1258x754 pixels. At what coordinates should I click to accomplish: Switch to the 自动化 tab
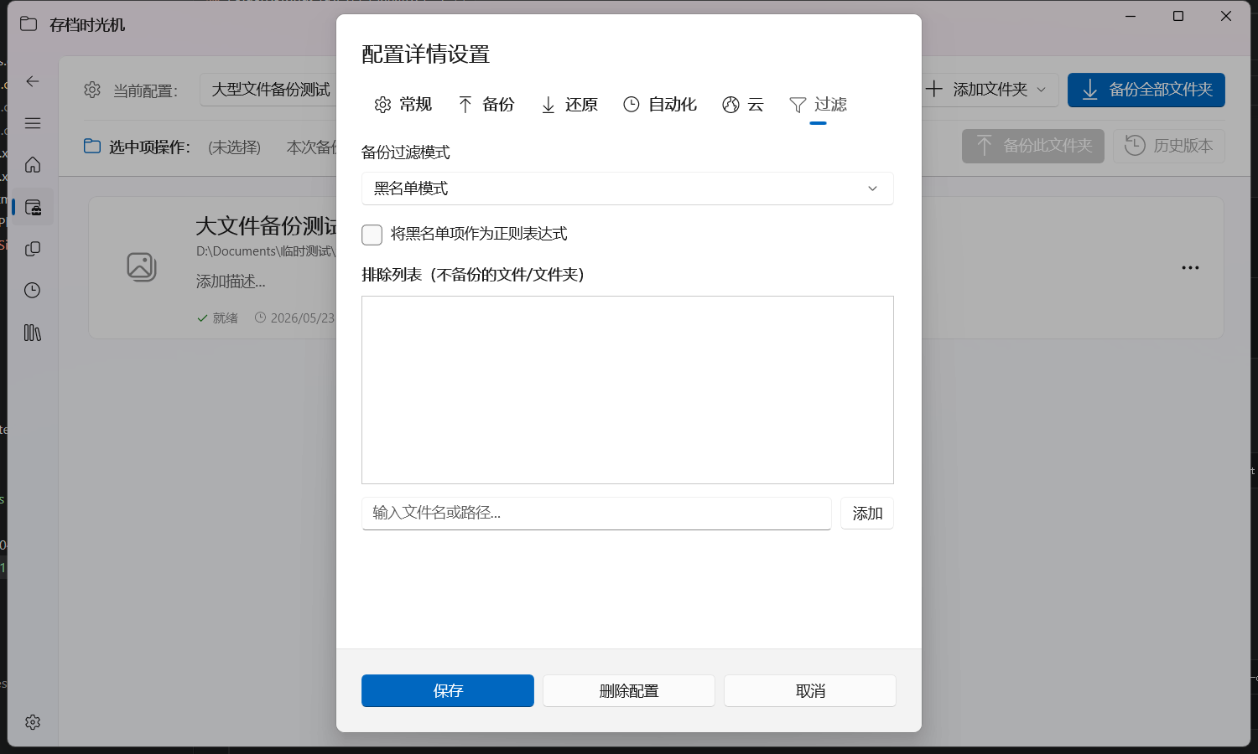660,105
